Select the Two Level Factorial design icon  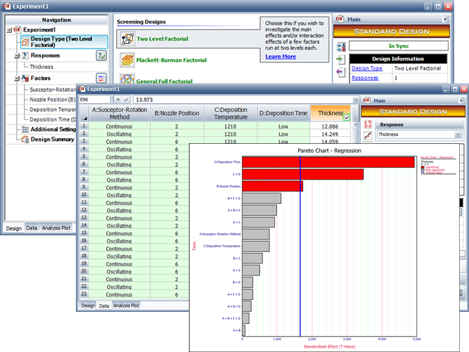(127, 39)
